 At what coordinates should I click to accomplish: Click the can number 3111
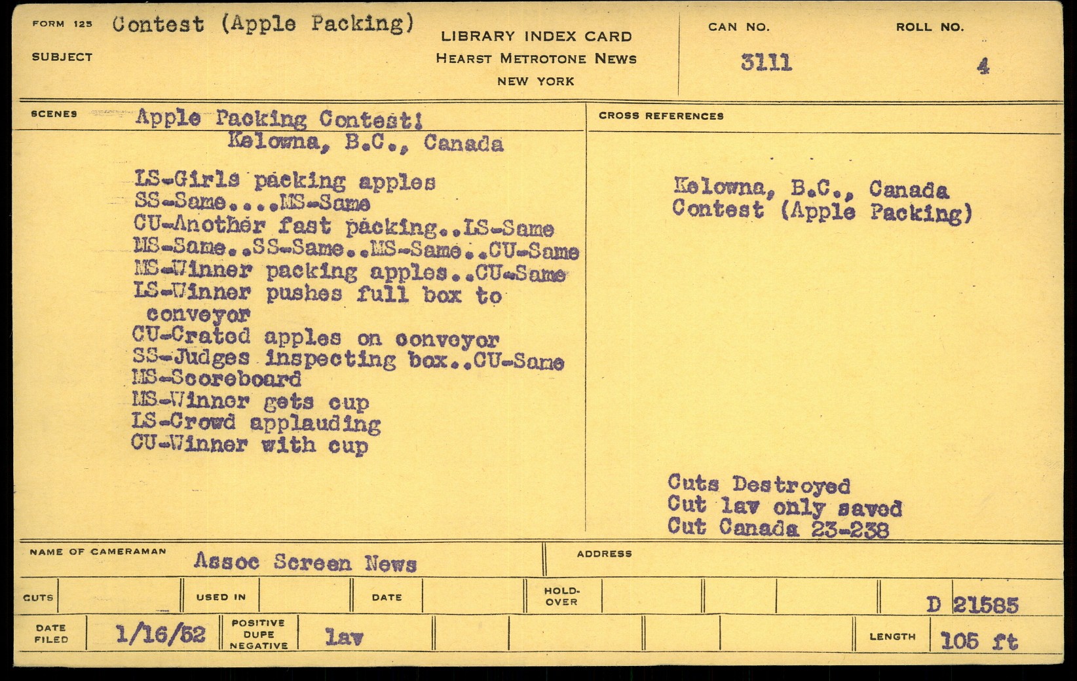766,63
